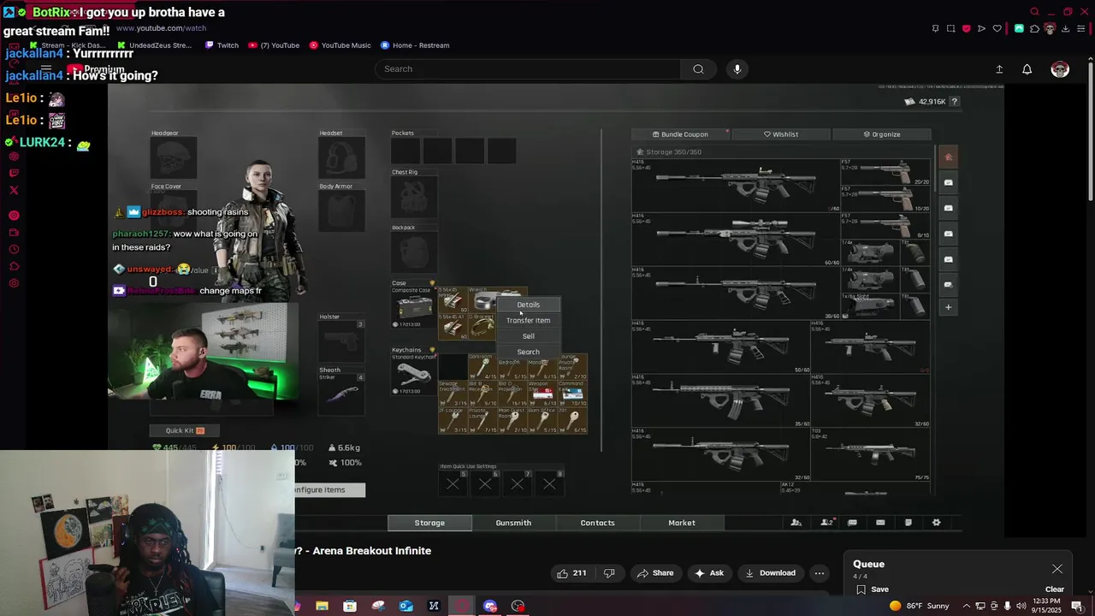The width and height of the screenshot is (1095, 616).
Task: Open the (7) YouTube bookmark
Action: click(x=275, y=45)
